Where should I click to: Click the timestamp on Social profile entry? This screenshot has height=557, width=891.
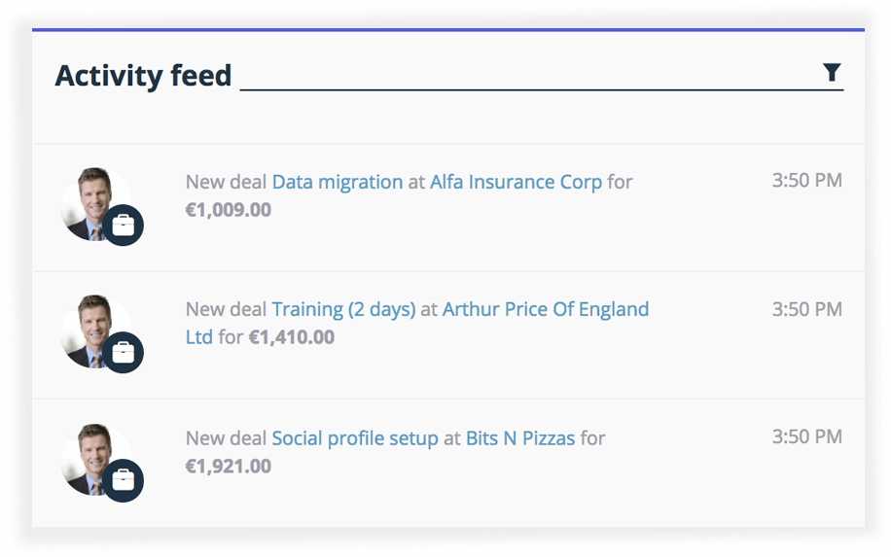point(806,436)
